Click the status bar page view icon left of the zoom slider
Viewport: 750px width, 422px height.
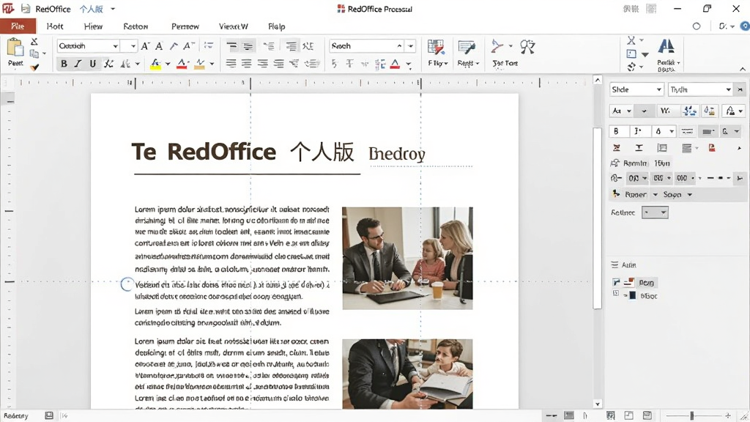(647, 415)
